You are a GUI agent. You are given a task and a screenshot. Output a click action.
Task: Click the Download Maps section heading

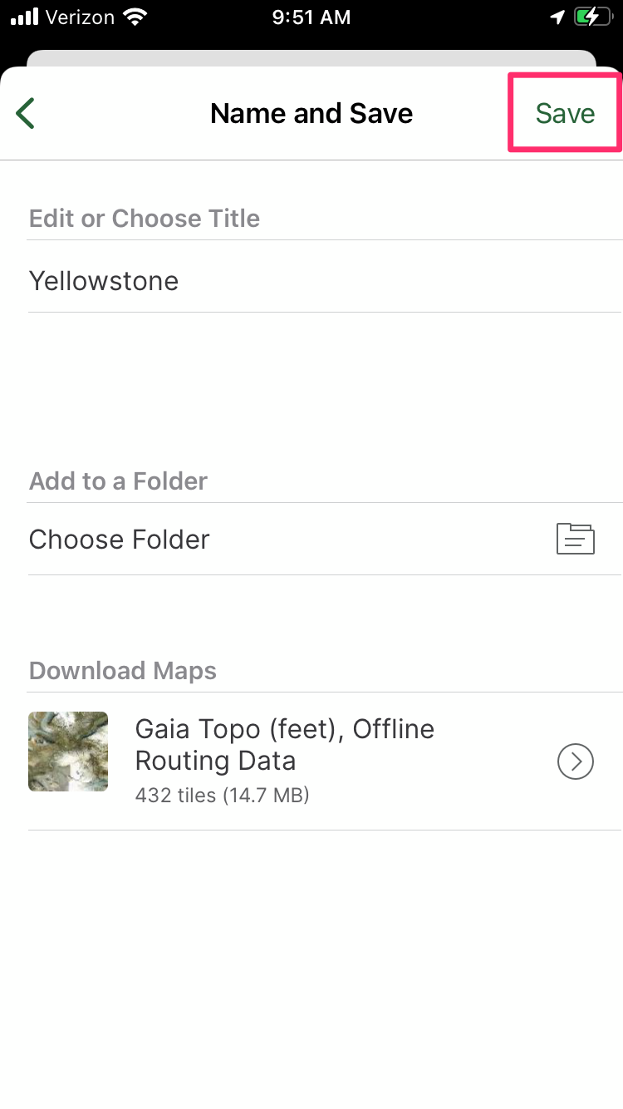coord(123,671)
